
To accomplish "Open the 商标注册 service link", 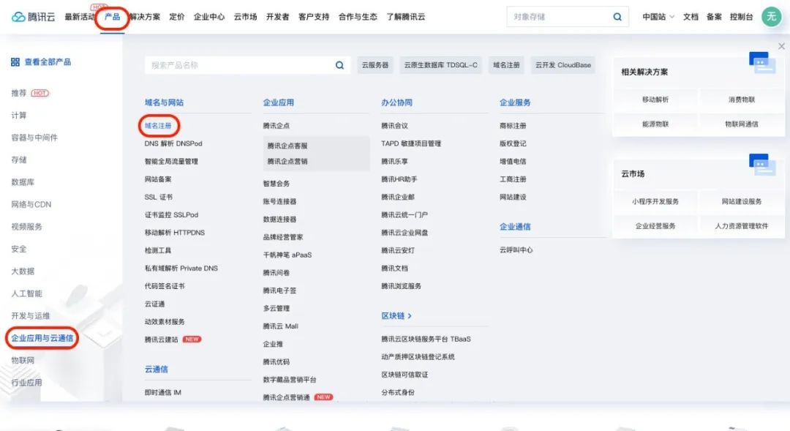I will pos(513,126).
